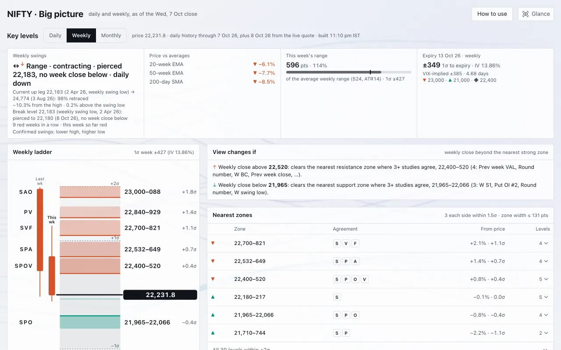This screenshot has width=561, height=350.
Task: Click the red down triangle beside 22,700–821
Action: tap(213, 243)
